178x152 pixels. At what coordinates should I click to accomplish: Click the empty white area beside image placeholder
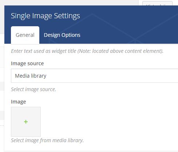click(x=109, y=122)
